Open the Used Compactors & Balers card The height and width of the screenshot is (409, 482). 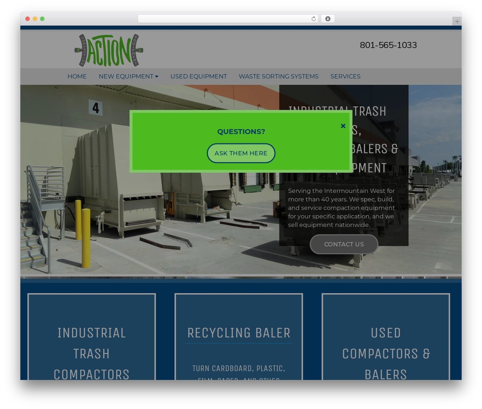[386, 337]
